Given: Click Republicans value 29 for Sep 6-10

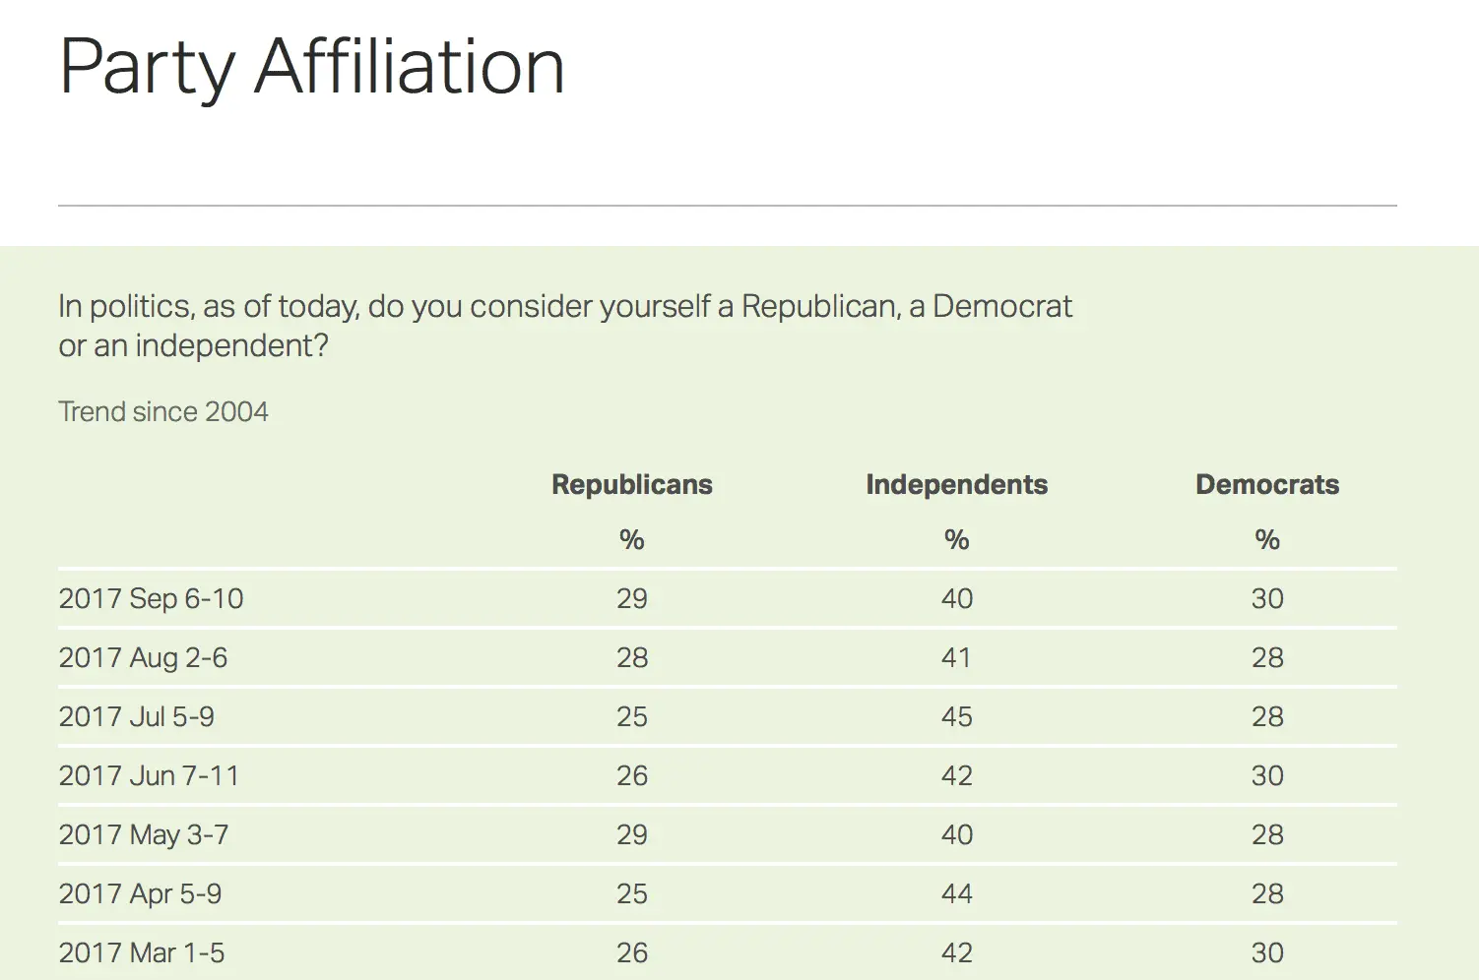Looking at the screenshot, I should [x=631, y=598].
